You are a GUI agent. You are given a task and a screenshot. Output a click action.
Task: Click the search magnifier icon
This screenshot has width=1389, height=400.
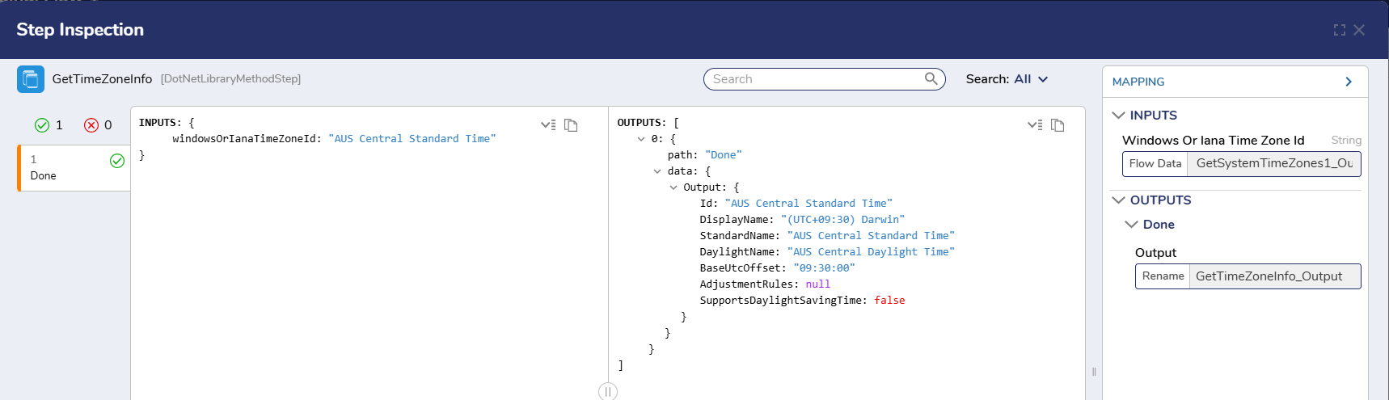tap(931, 78)
